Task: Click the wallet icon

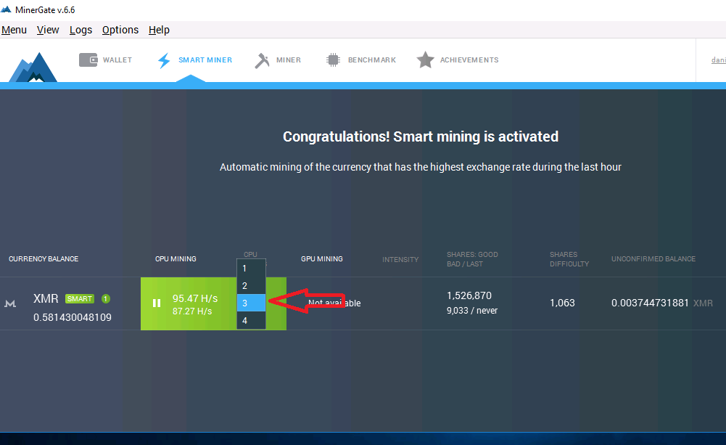Action: [x=88, y=60]
